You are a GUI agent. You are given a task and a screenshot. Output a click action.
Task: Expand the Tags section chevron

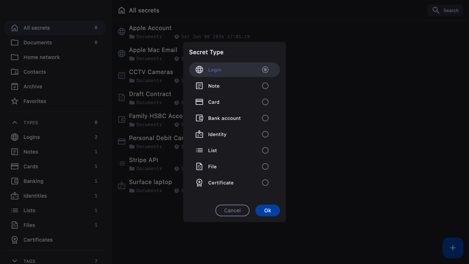pyautogui.click(x=15, y=261)
